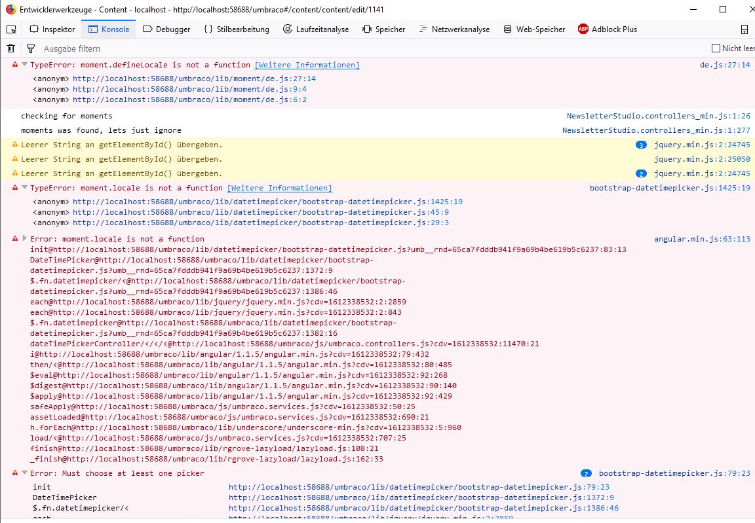Open de.js:27:14 source location link
Screen dimensions: 755x523
click(x=725, y=65)
